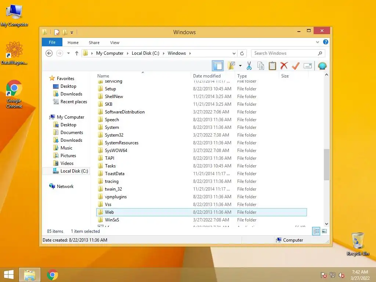This screenshot has width=376, height=282.
Task: Select the SysWOW64 folder
Action: click(x=202, y=150)
